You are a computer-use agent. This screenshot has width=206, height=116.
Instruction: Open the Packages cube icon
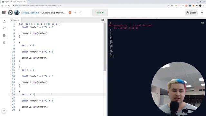pos(4,35)
